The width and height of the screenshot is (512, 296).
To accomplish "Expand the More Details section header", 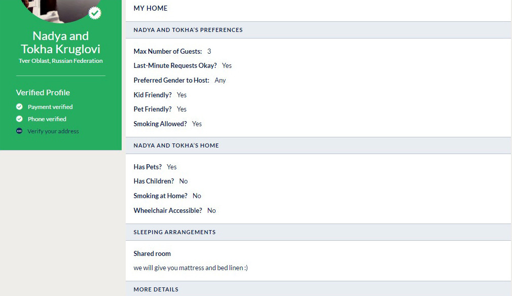I will pos(318,289).
